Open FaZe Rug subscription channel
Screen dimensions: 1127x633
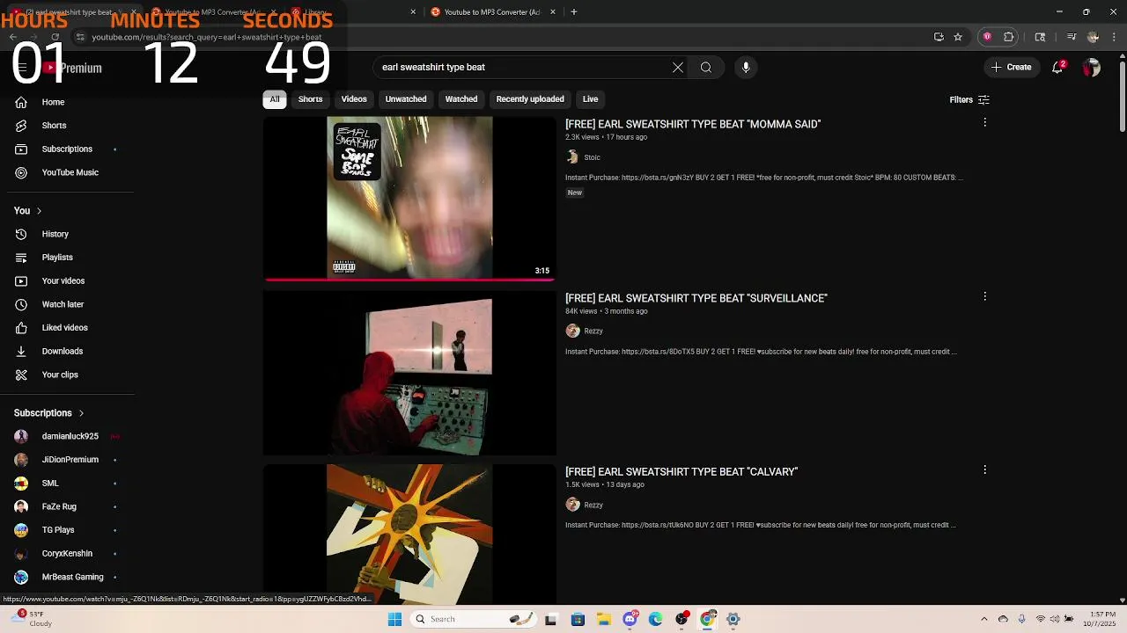click(x=59, y=506)
